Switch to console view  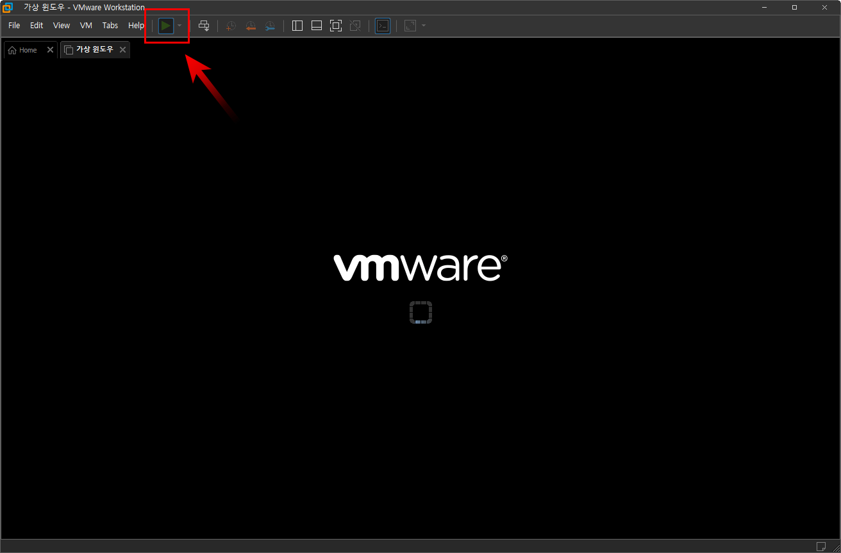click(383, 26)
